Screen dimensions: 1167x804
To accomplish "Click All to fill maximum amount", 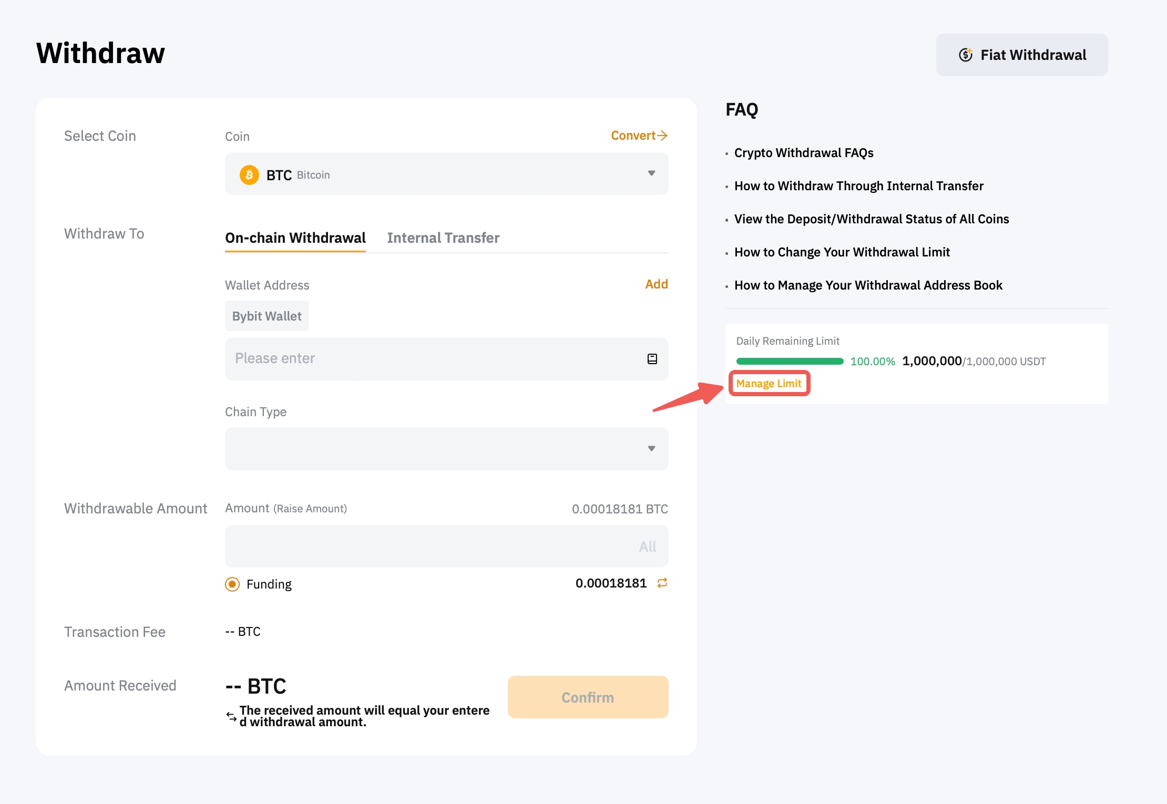I will tap(648, 547).
